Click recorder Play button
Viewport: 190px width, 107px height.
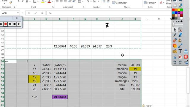tap(19, 24)
